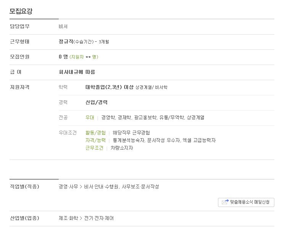Viewport: 290px width, 229px height.
Task: Click the green 근무조건 preference label
Action: 95,148
